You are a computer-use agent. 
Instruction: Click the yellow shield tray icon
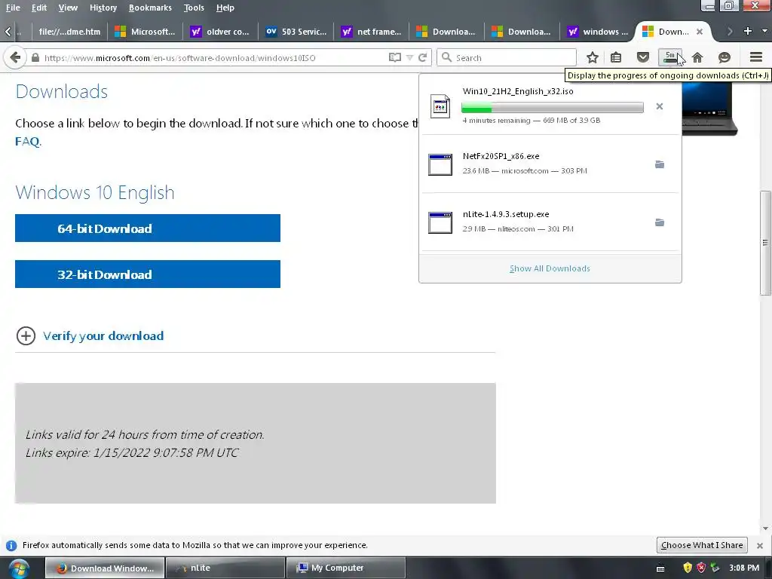[x=688, y=568]
